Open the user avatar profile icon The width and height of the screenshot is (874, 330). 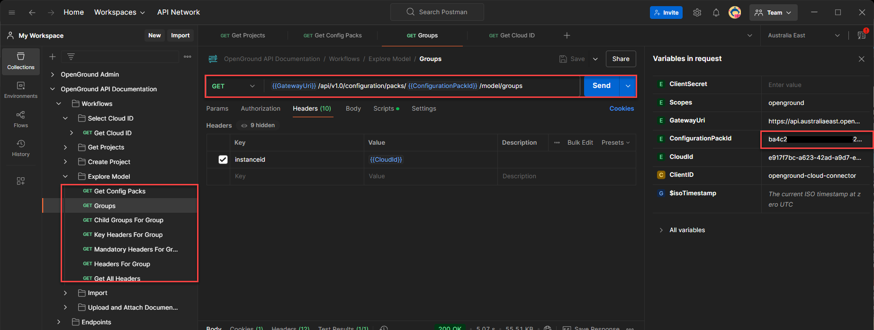(735, 13)
